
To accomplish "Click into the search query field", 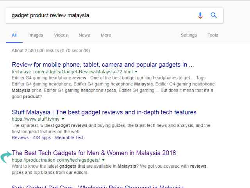I will coord(102,16).
